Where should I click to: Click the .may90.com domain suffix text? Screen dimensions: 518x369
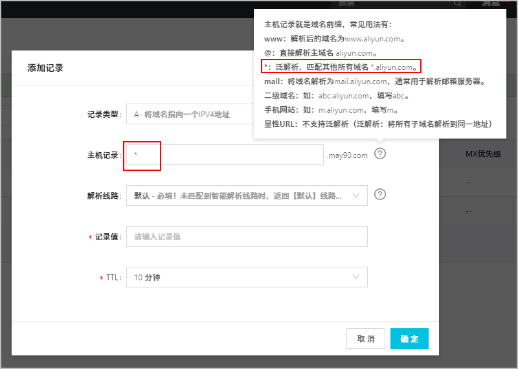[x=347, y=155]
